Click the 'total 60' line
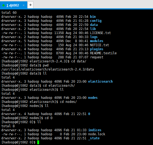Image resolution: width=153 pixels, height=145 pixels. pyautogui.click(x=9, y=13)
